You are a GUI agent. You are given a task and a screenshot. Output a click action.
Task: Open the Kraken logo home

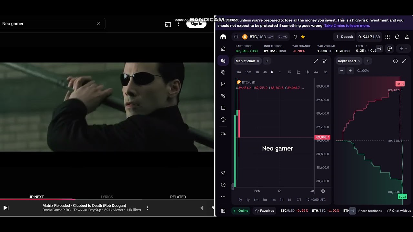[223, 37]
